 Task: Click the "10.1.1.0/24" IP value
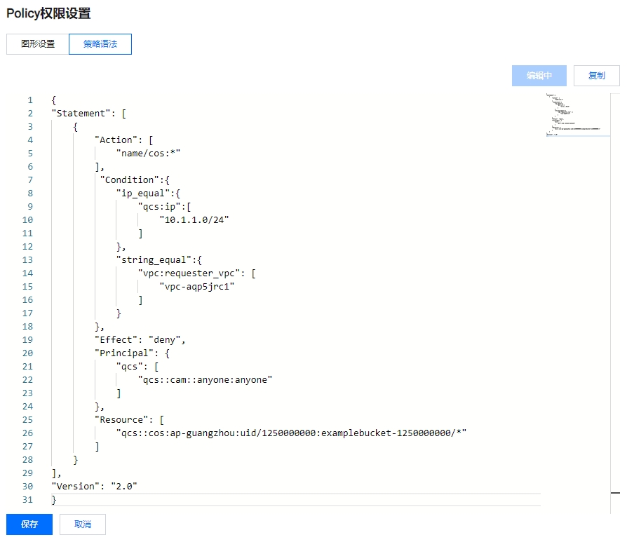tap(194, 220)
